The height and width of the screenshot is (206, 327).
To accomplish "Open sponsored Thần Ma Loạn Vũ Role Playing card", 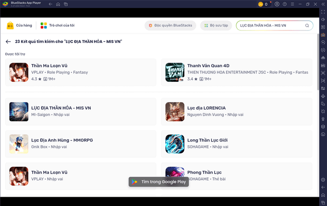I will 80,72.
